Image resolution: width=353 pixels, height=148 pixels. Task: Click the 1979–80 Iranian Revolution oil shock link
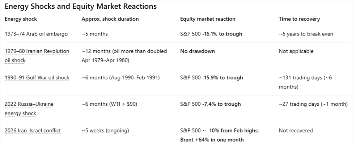pos(37,51)
